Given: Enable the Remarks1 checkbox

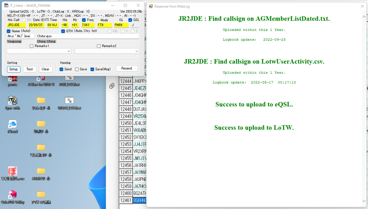Looking at the screenshot, I should [x=32, y=46].
